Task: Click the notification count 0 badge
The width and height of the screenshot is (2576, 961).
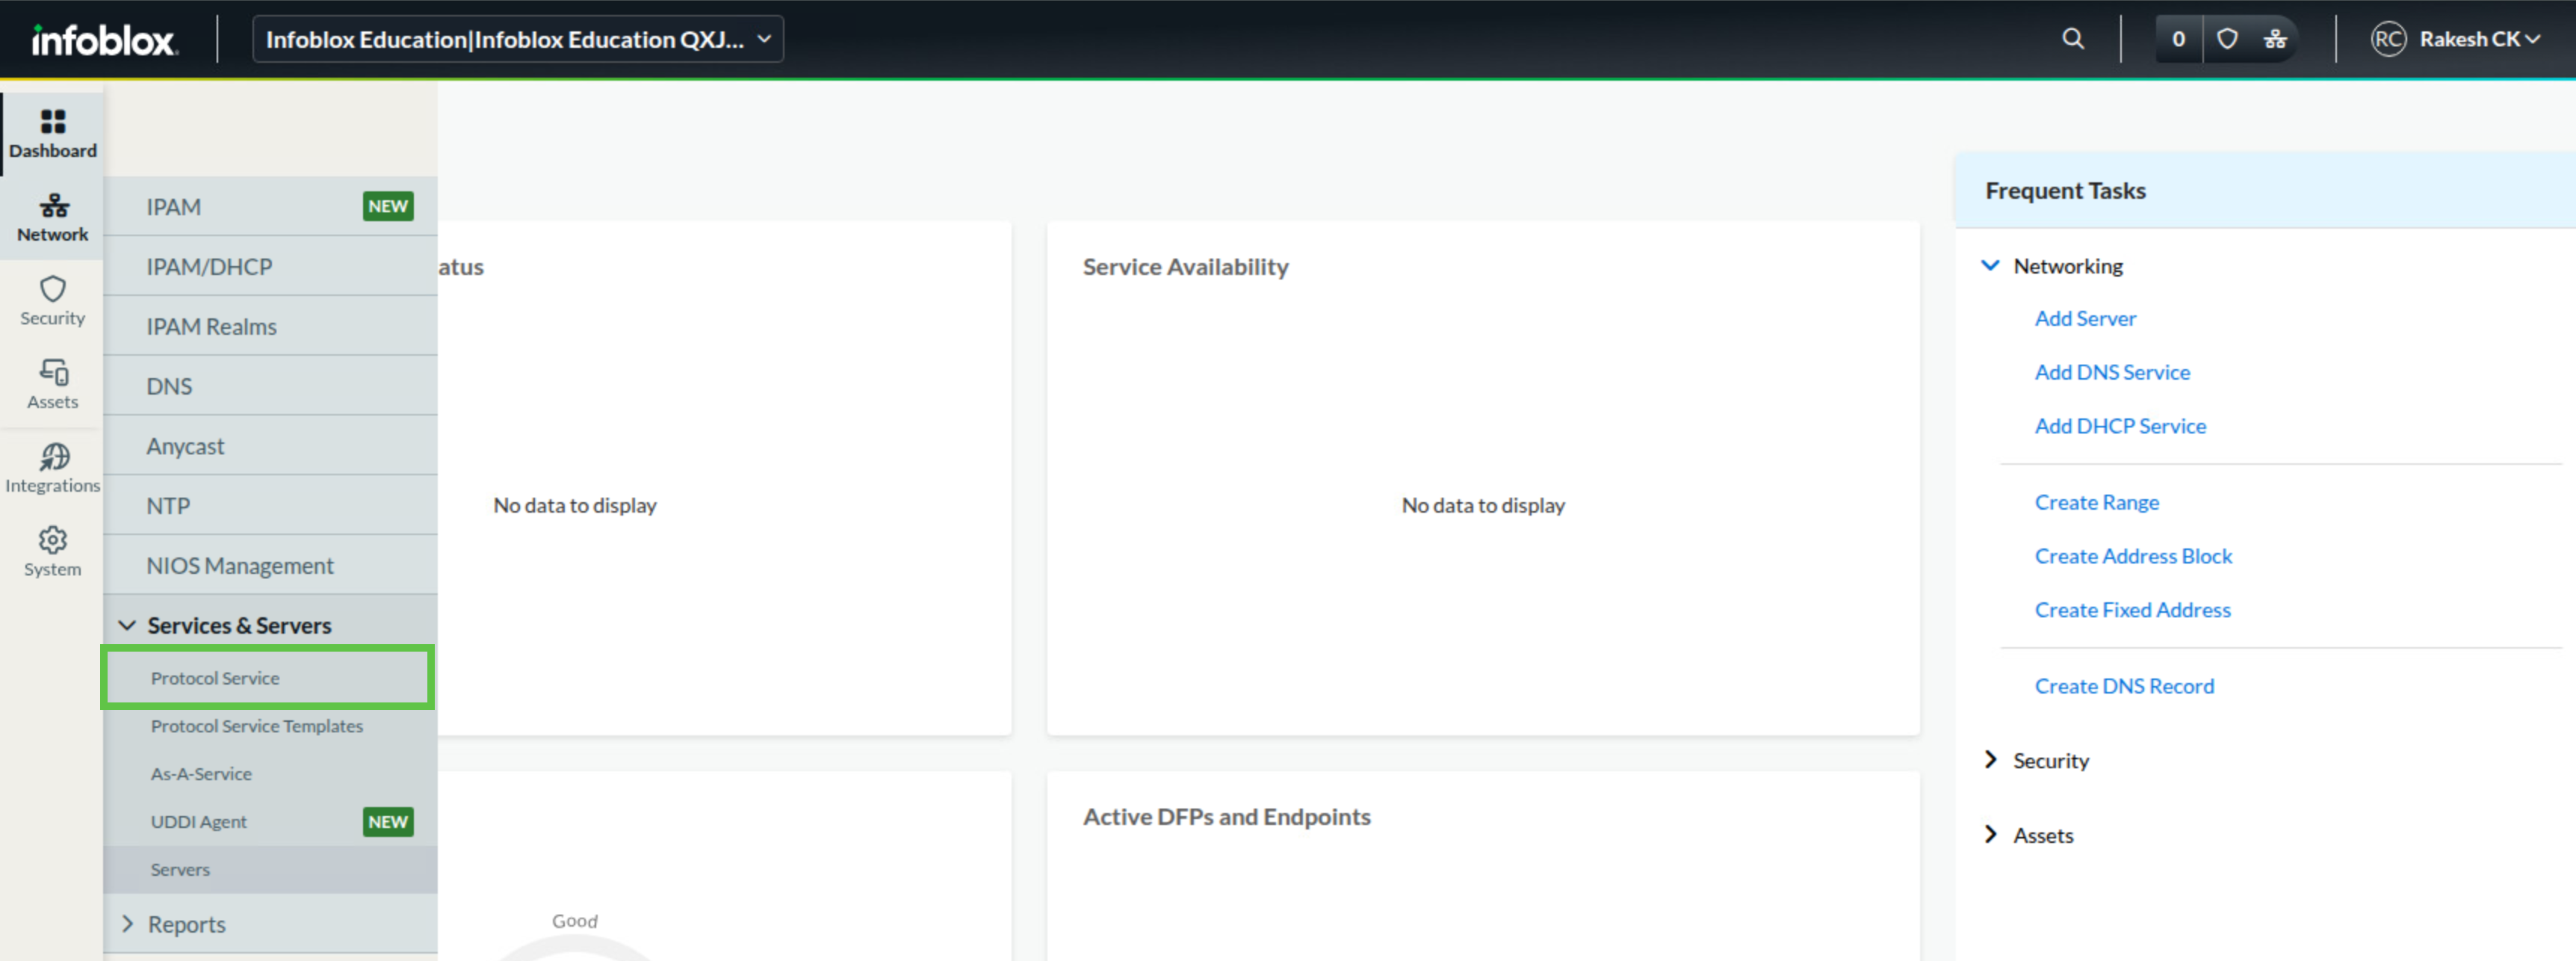Action: 2178,39
